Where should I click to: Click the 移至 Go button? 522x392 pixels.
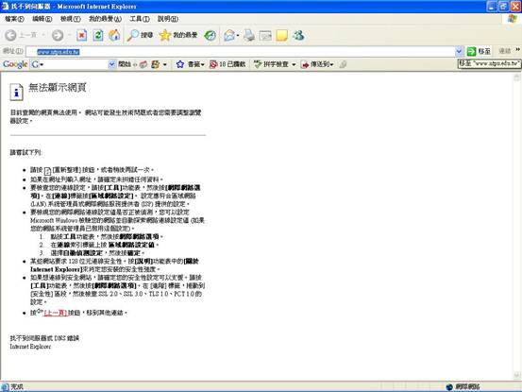pyautogui.click(x=479, y=51)
